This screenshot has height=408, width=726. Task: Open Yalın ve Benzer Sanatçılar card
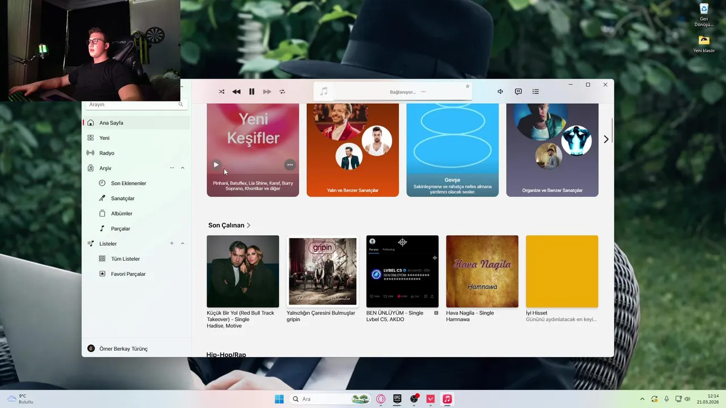tap(353, 150)
